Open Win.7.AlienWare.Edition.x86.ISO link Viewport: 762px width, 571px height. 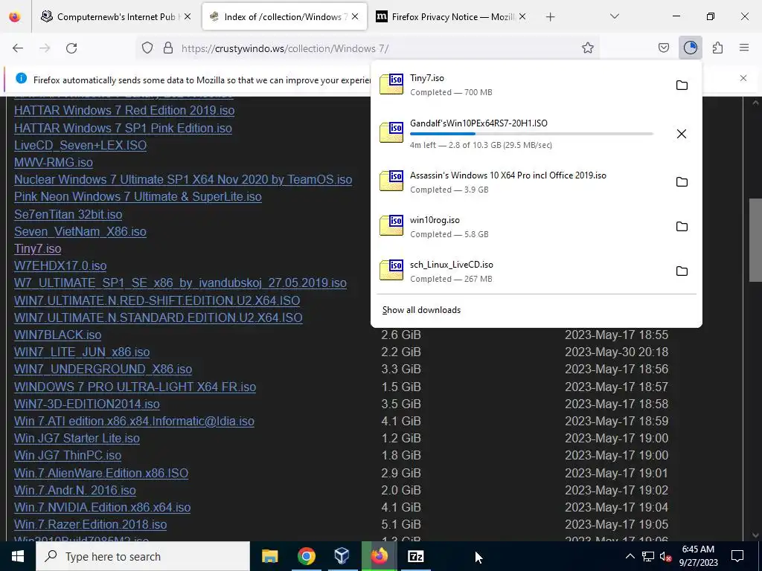[x=101, y=473]
